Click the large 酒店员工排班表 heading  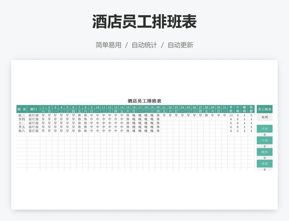pos(144,22)
